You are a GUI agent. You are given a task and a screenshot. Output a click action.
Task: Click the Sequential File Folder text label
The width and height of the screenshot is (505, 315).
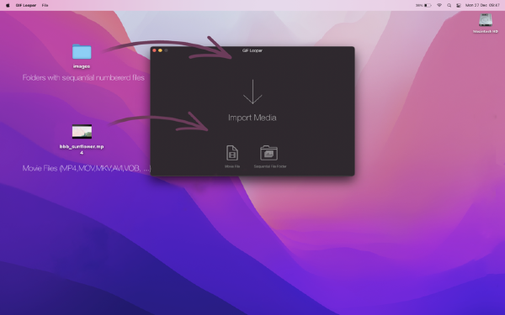(270, 166)
